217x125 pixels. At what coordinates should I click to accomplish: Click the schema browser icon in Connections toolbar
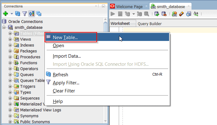point(32,14)
